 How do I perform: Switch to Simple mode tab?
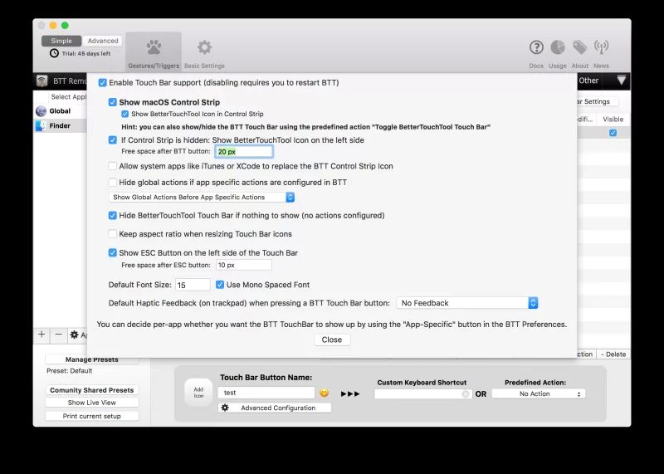(61, 41)
